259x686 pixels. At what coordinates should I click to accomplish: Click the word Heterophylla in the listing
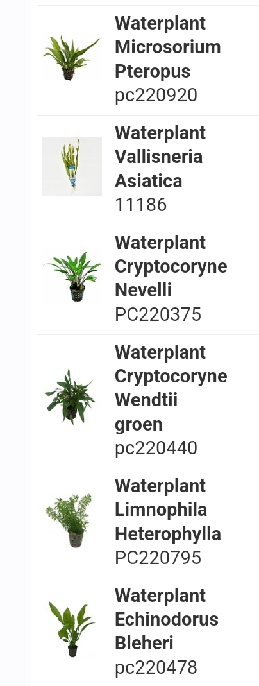(168, 534)
